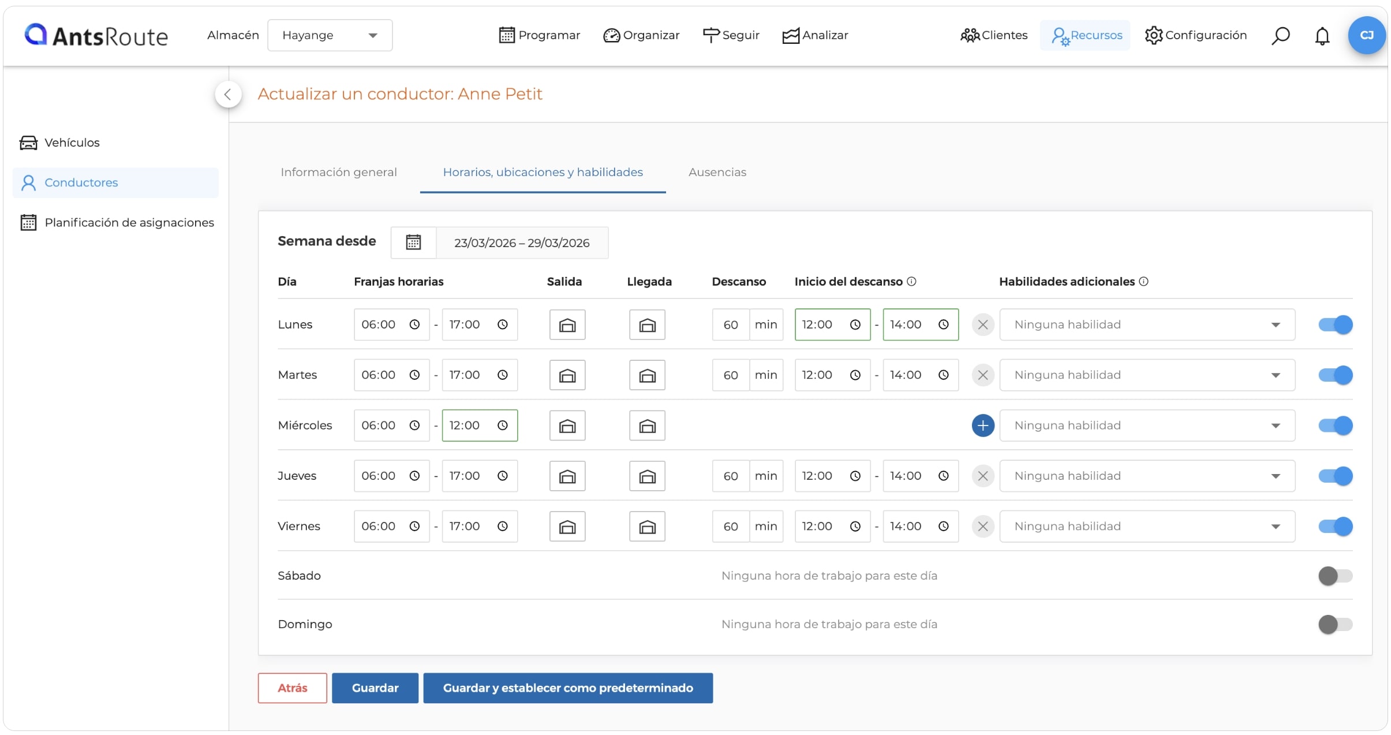This screenshot has height=735, width=1391.
Task: Edit the Lunes break duration field
Action: coord(731,325)
